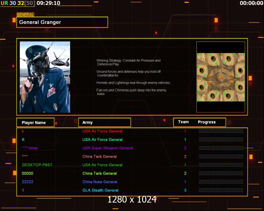Click the desert map preview

(221, 77)
